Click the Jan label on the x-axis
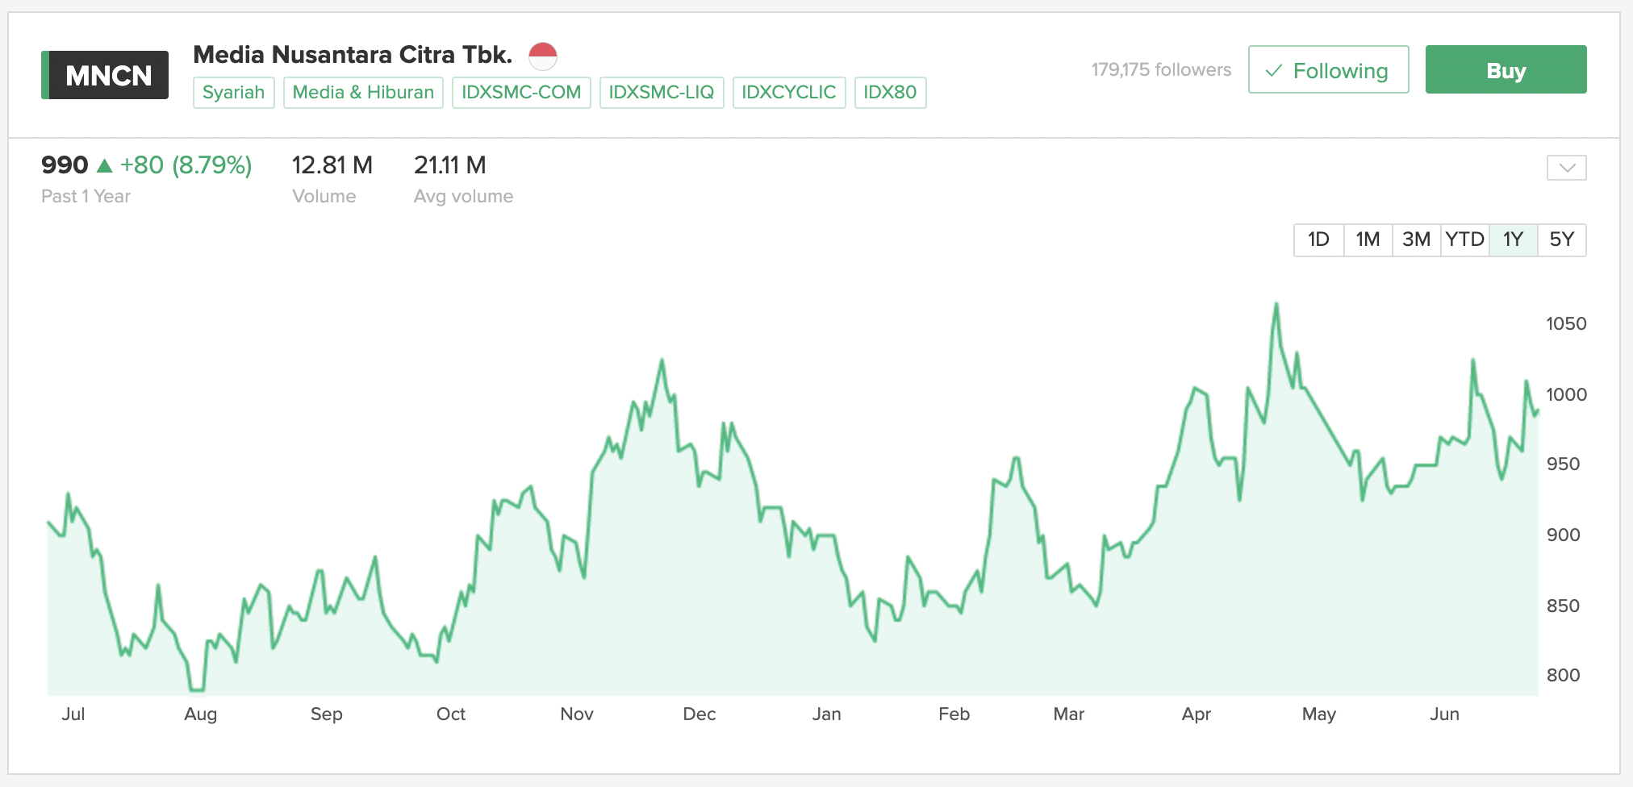Viewport: 1633px width, 787px height. point(827,714)
